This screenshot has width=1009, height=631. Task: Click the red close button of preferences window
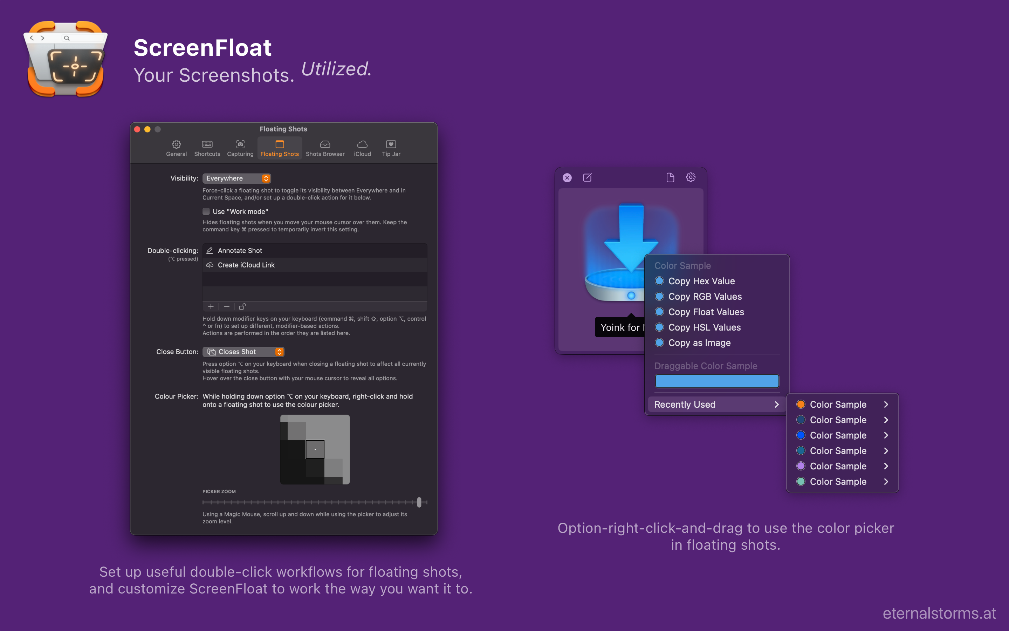[137, 129]
